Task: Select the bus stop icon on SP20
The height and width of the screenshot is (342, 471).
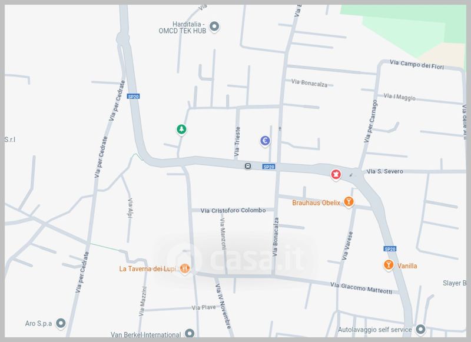Action: click(248, 166)
